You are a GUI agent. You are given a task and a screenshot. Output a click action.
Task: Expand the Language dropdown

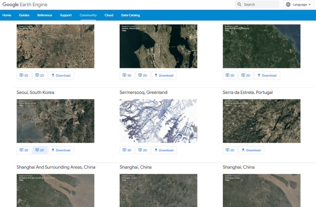[298, 5]
